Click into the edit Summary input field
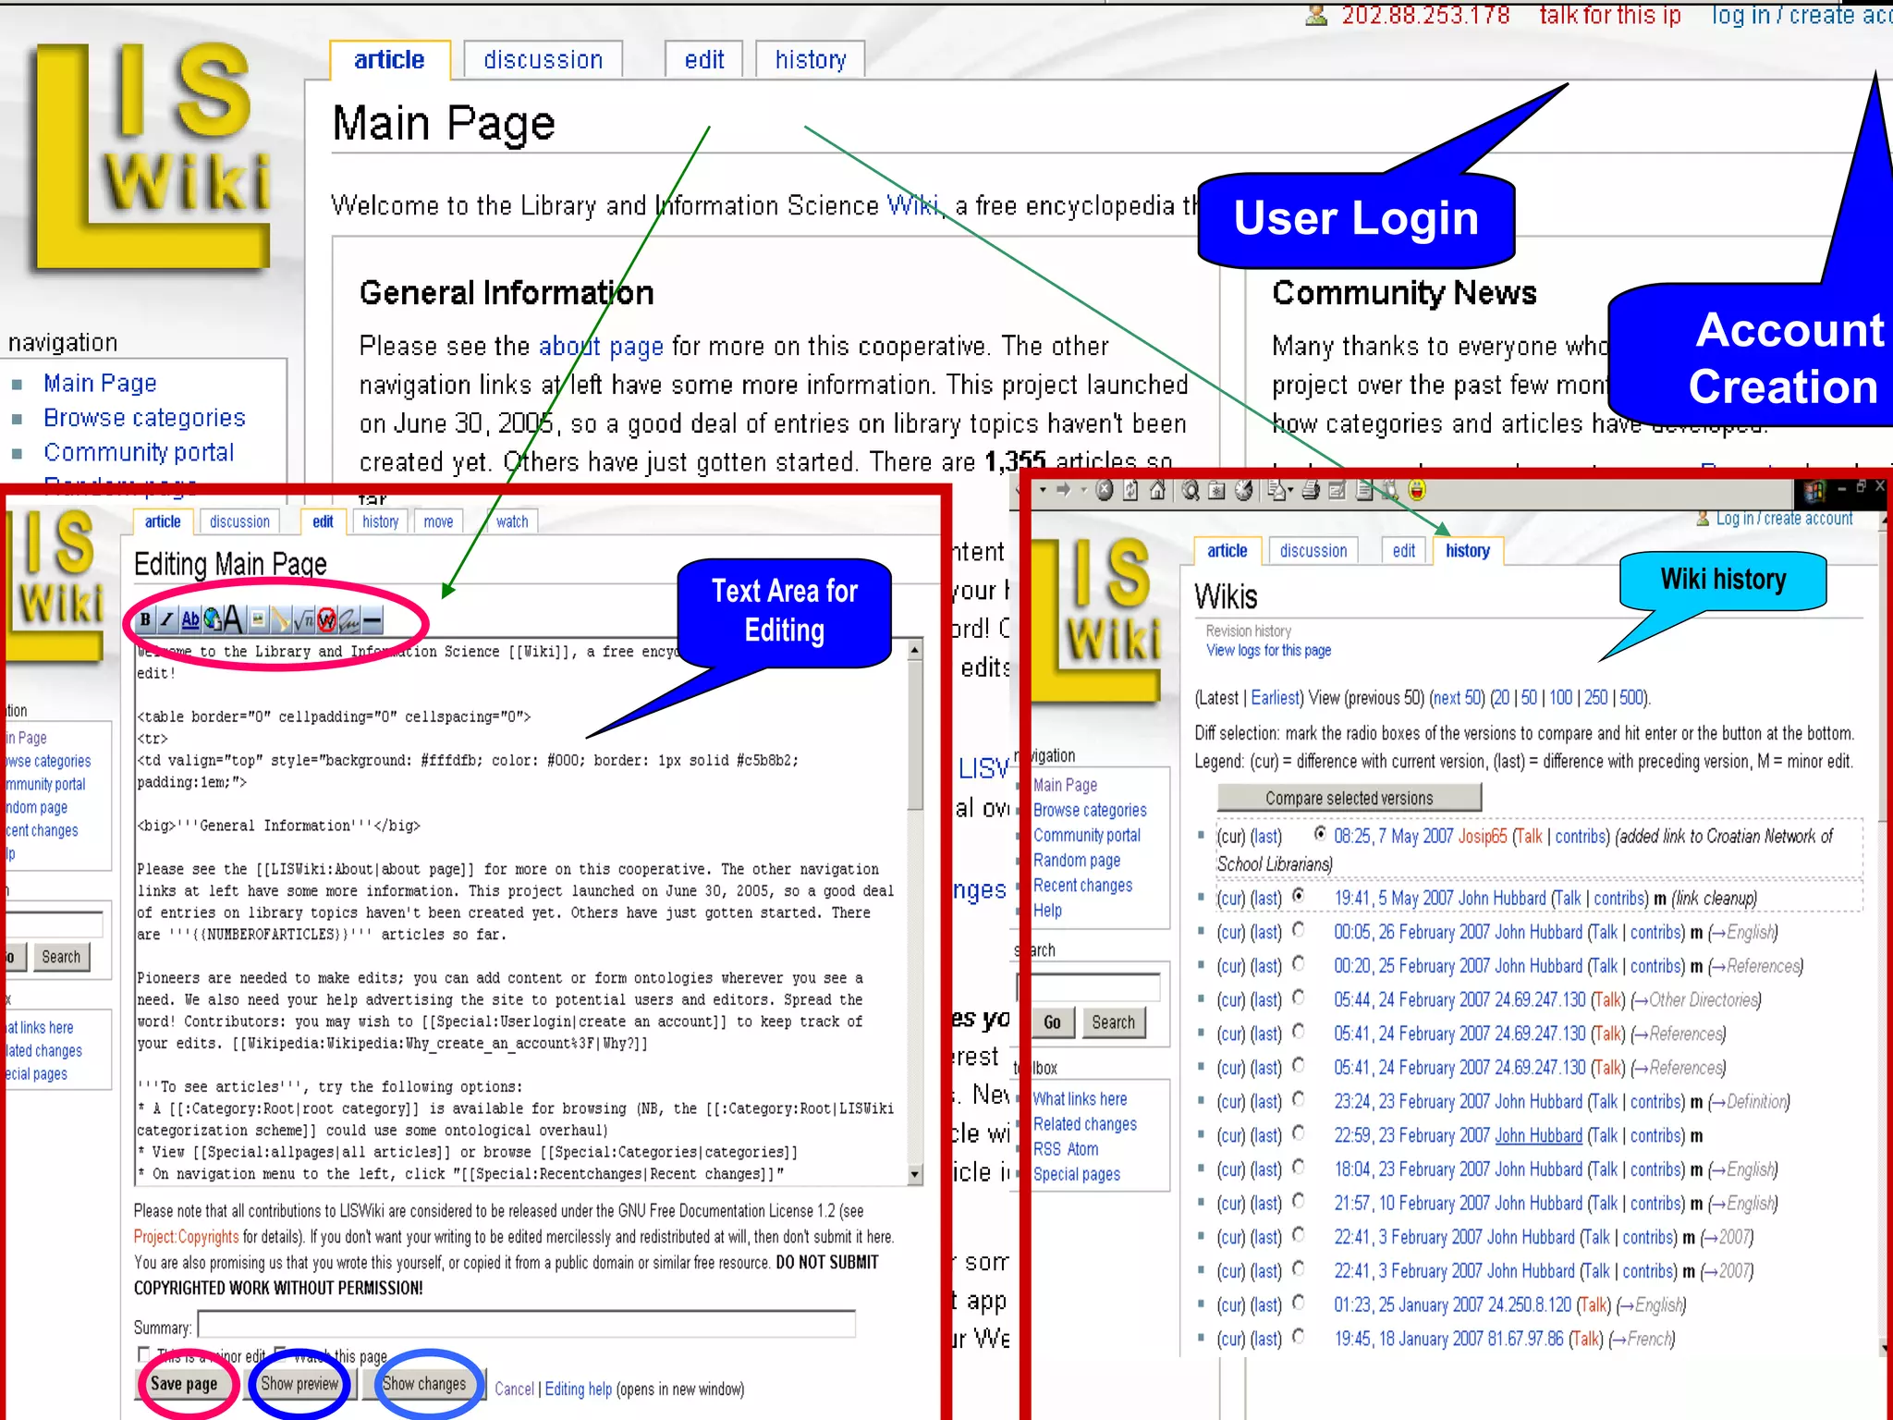 pos(527,1325)
